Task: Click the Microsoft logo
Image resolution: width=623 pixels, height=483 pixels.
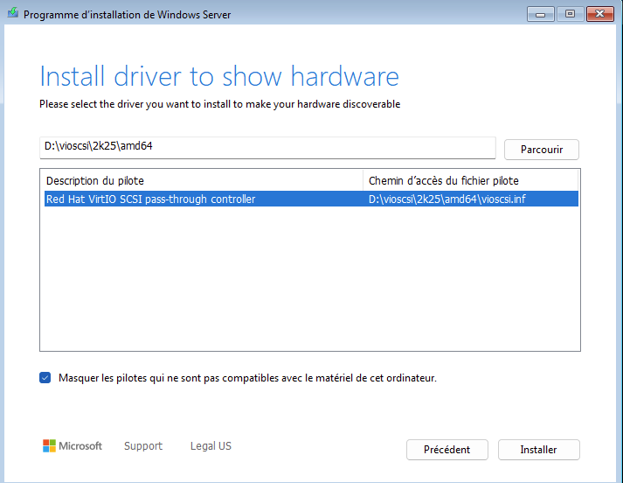Action: [73, 446]
